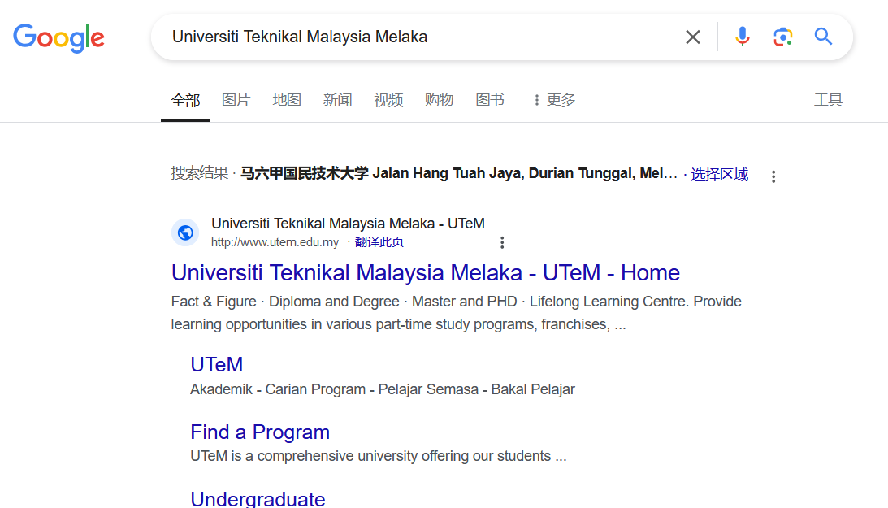
Task: Open the Find a Program sitelink
Action: pos(260,432)
